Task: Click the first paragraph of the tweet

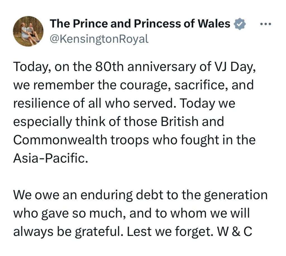Action: point(134,112)
